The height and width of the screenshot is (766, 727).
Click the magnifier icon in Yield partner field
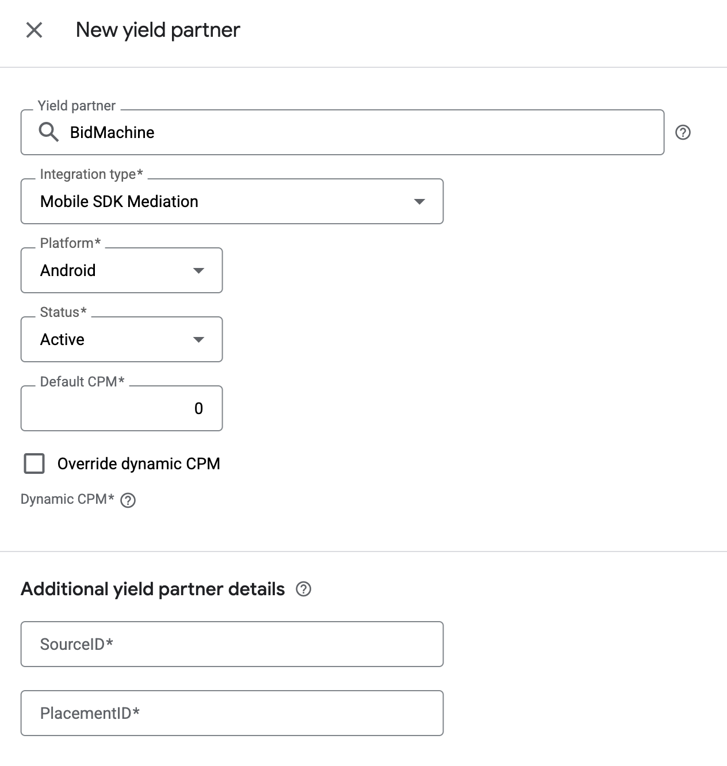49,132
